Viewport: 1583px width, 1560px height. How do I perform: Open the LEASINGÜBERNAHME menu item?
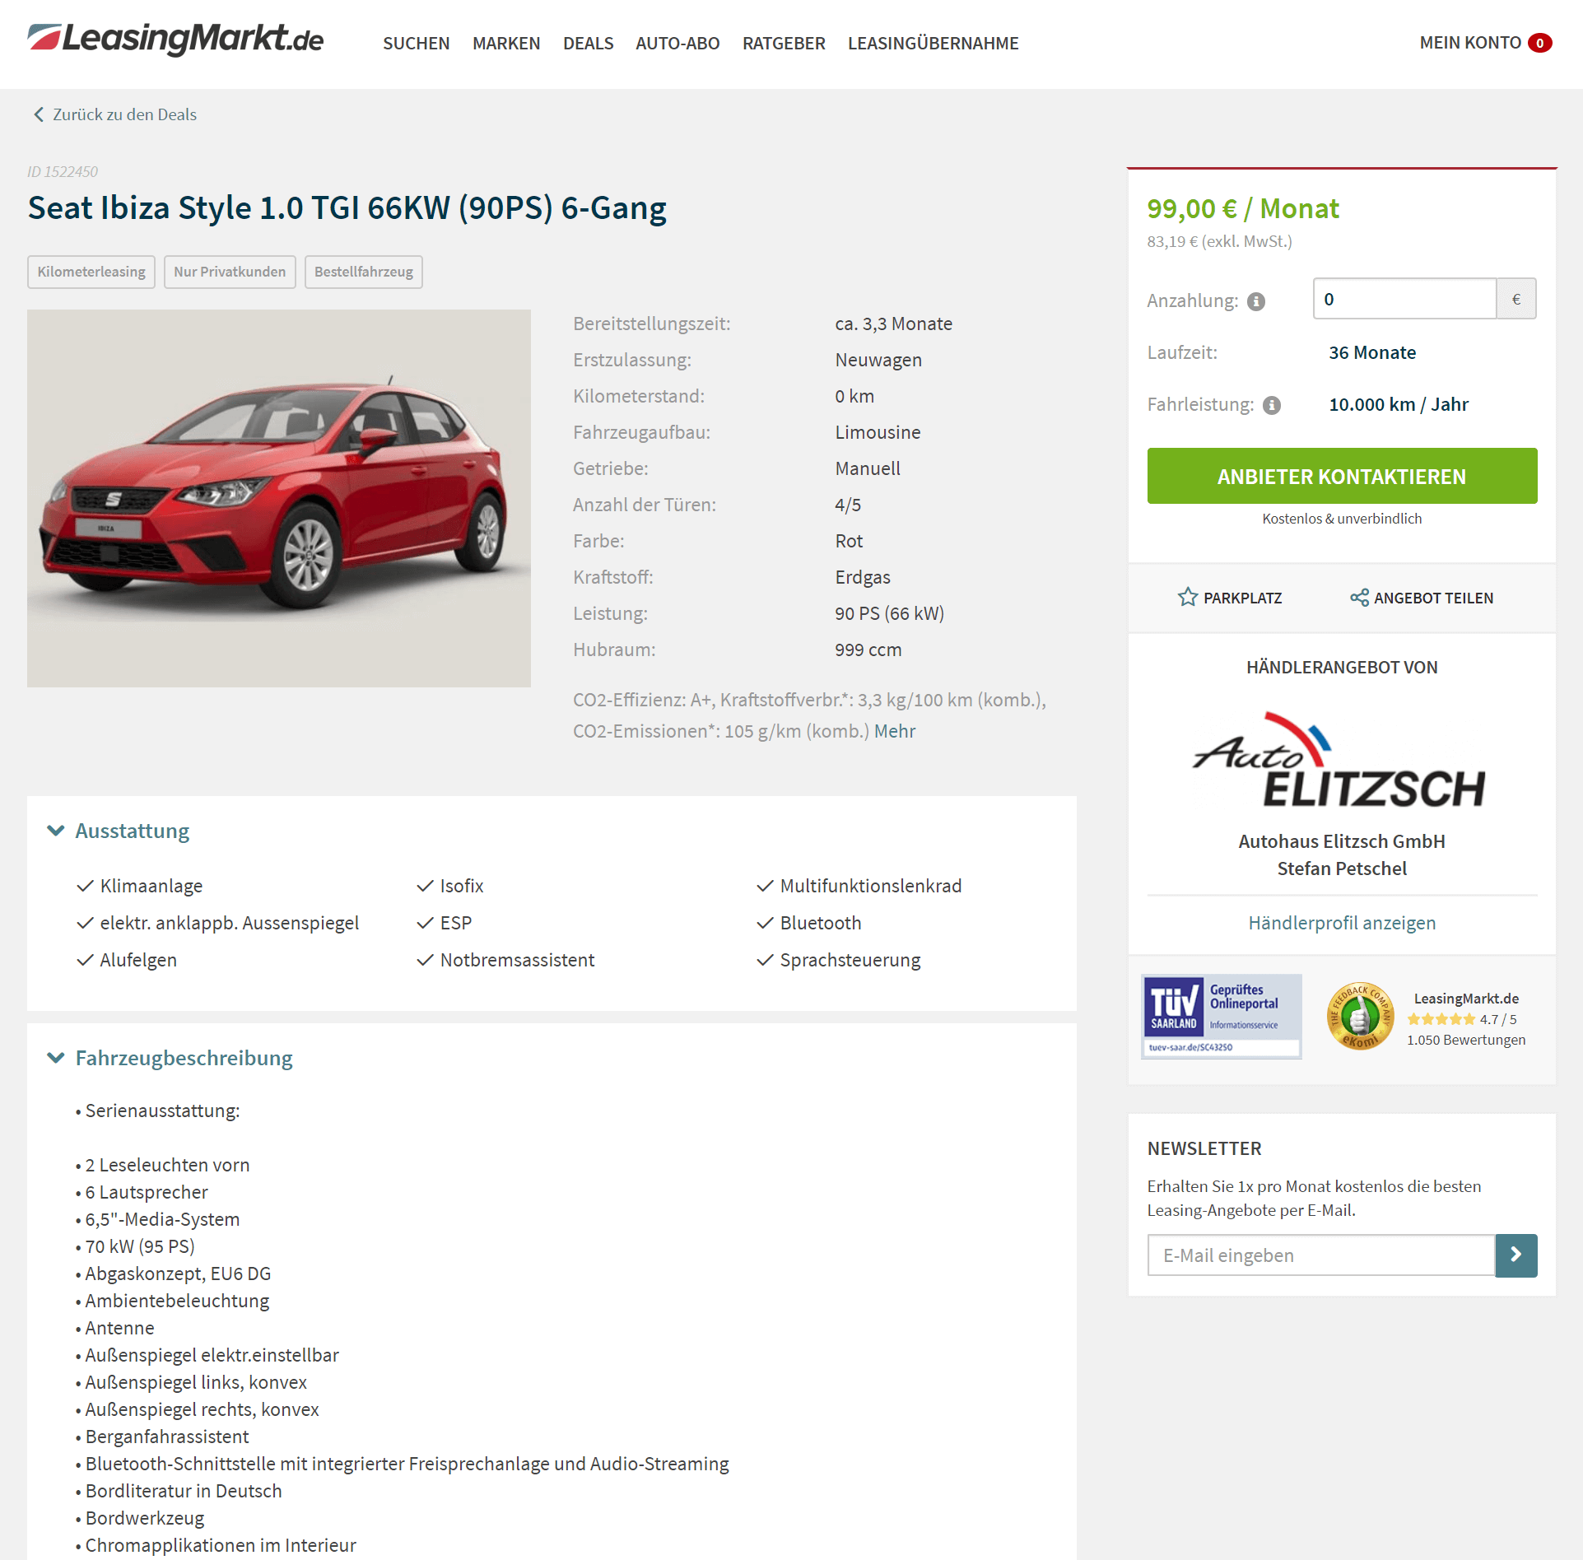(x=933, y=43)
